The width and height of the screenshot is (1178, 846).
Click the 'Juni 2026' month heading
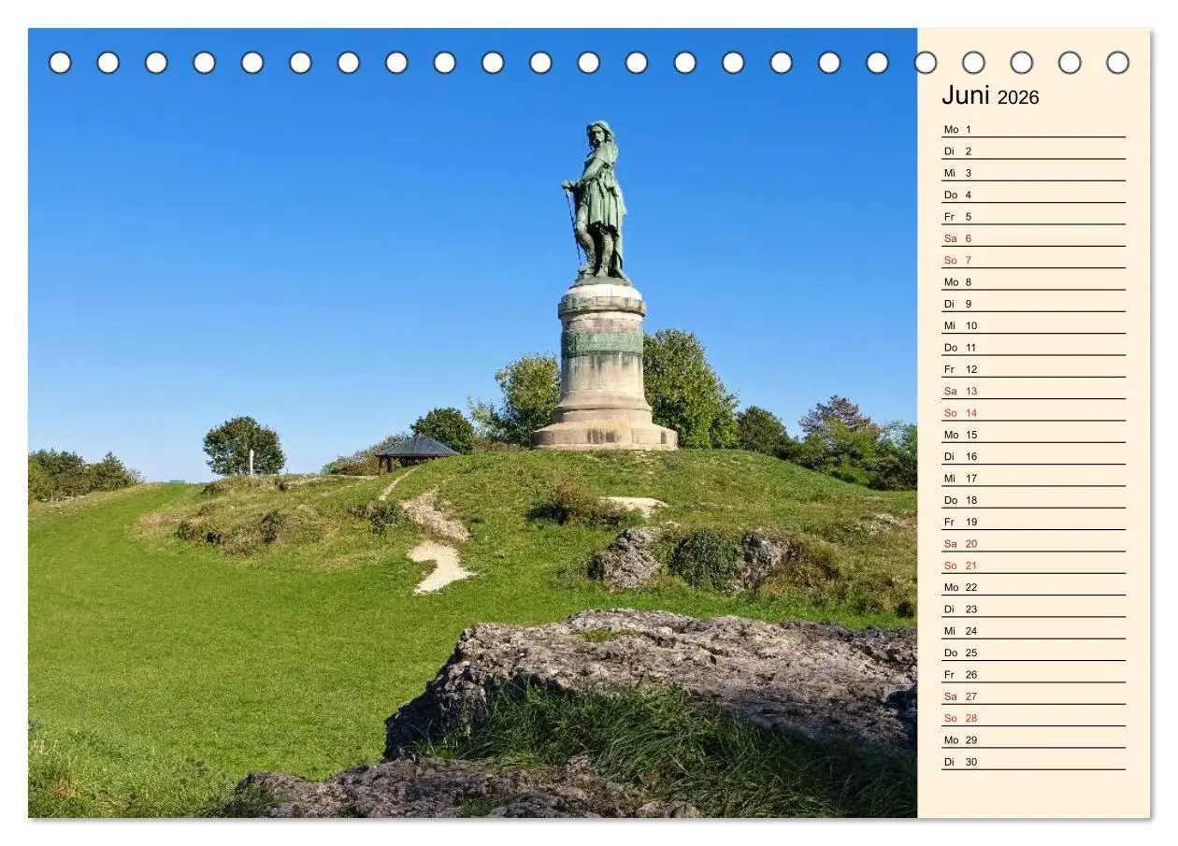[990, 95]
